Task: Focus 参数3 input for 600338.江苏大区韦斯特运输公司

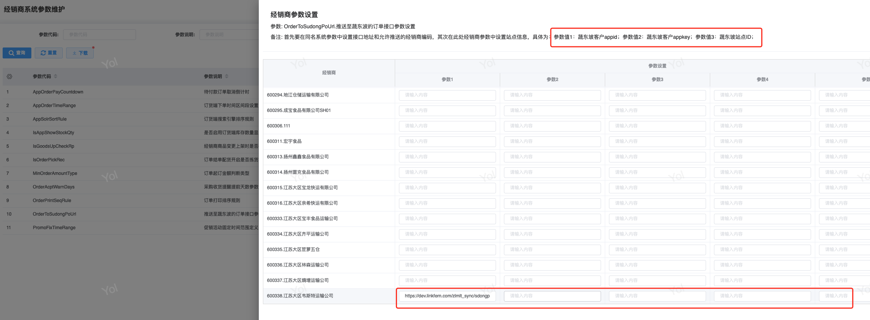Action: click(x=657, y=296)
